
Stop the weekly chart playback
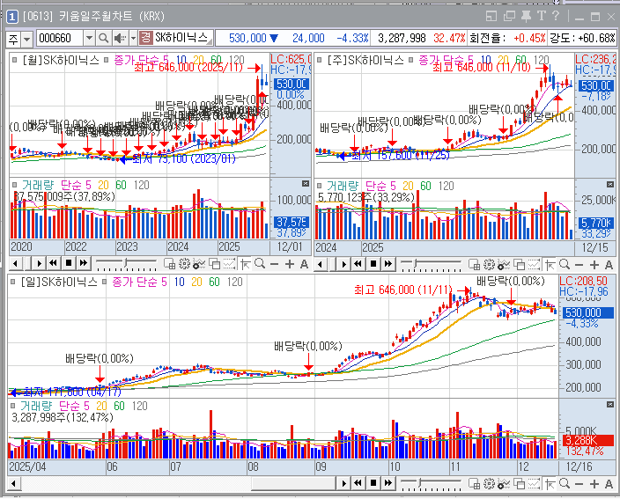tap(373, 264)
